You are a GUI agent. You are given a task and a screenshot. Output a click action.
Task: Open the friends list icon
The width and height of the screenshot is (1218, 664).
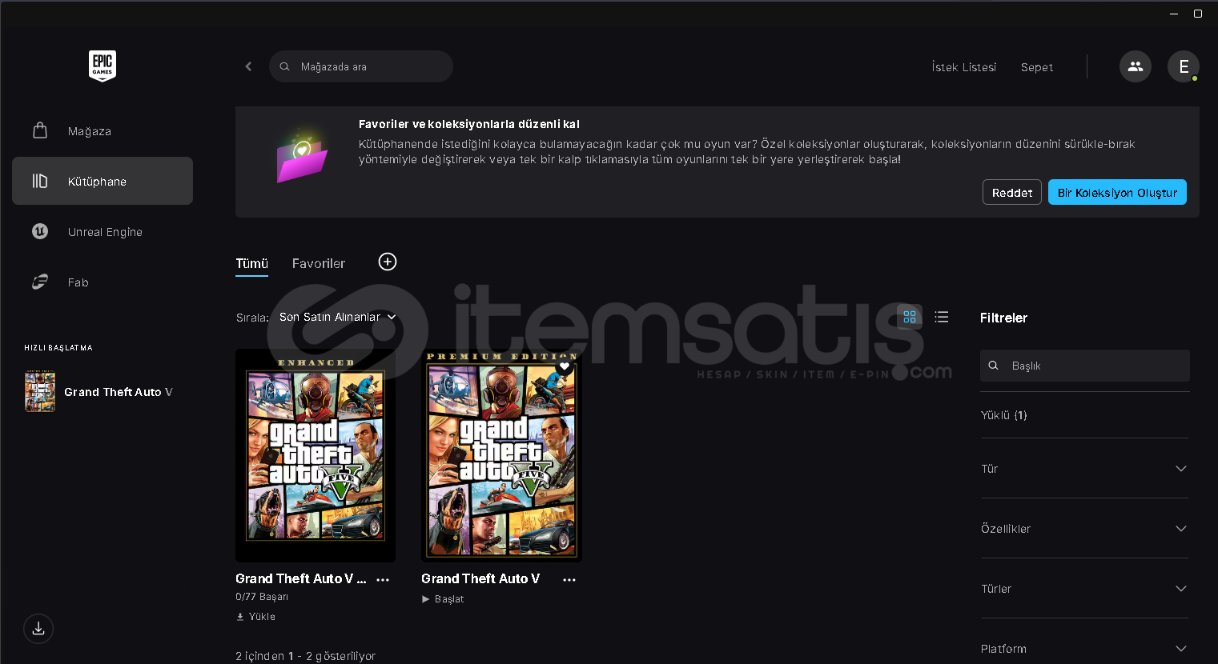pos(1135,66)
